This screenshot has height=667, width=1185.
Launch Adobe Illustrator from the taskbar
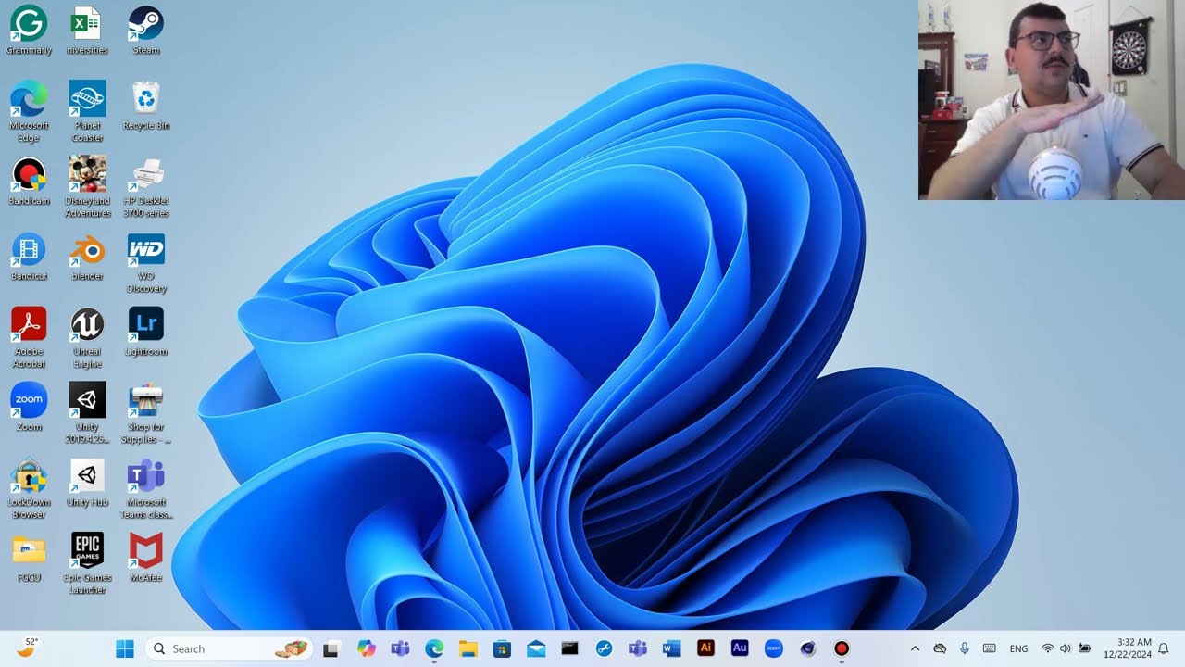705,648
